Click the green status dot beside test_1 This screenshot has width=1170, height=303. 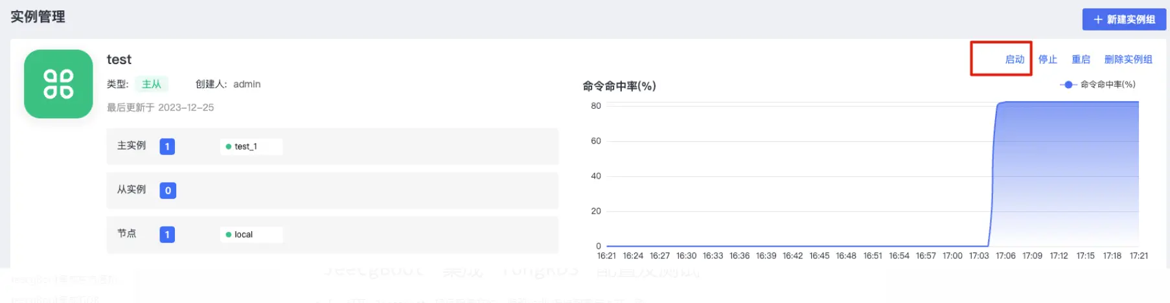228,147
